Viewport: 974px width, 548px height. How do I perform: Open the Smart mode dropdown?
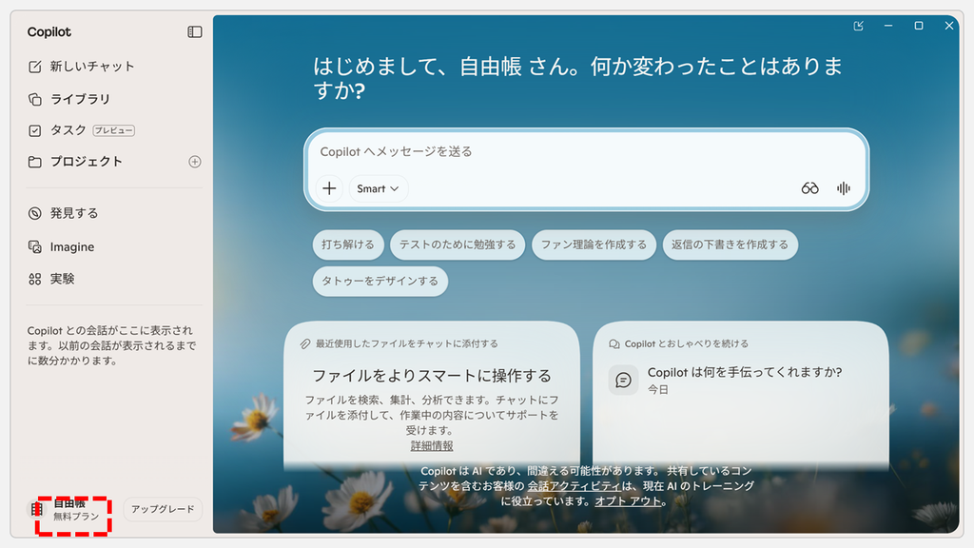tap(378, 188)
